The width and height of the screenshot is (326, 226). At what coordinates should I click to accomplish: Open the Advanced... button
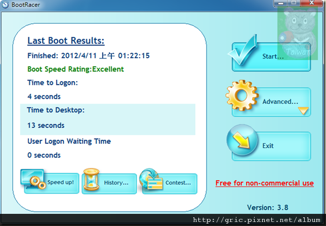(271, 102)
